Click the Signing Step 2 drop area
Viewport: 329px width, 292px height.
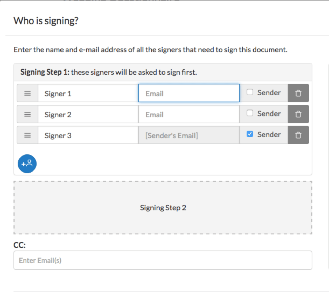(163, 208)
